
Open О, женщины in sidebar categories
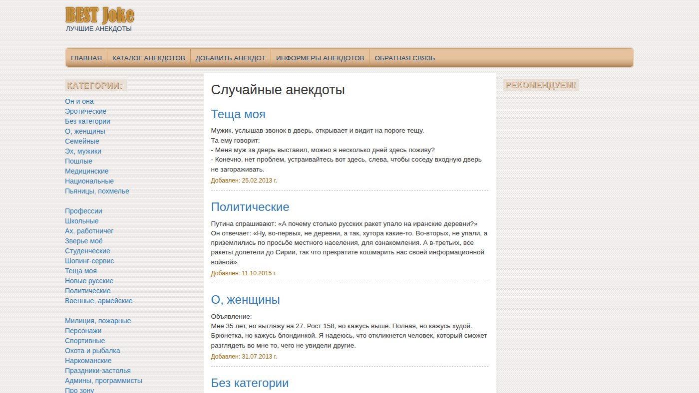click(85, 131)
